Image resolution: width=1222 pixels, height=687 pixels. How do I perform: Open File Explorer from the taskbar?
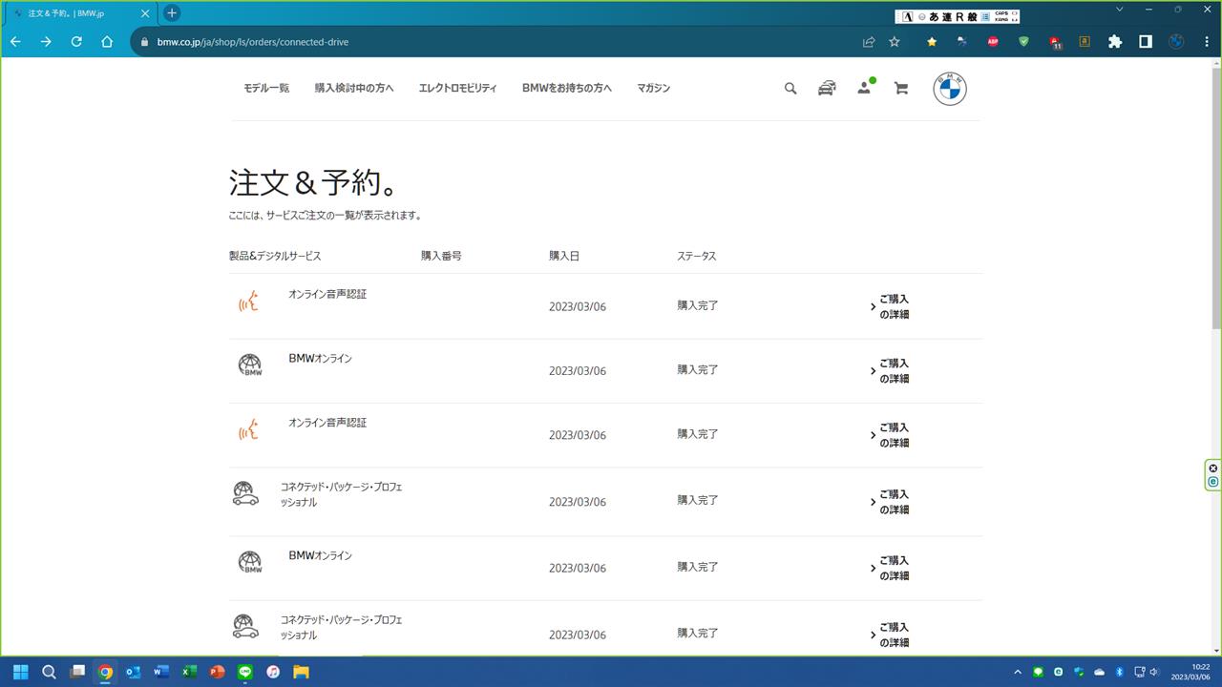coord(302,672)
